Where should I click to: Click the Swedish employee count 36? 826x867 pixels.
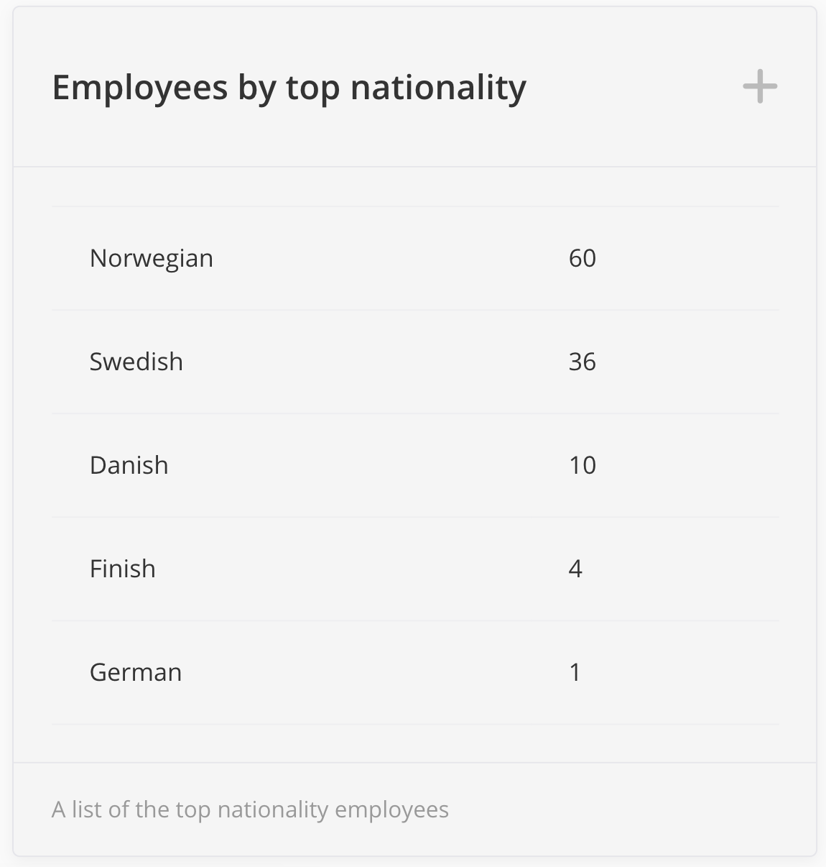[582, 362]
